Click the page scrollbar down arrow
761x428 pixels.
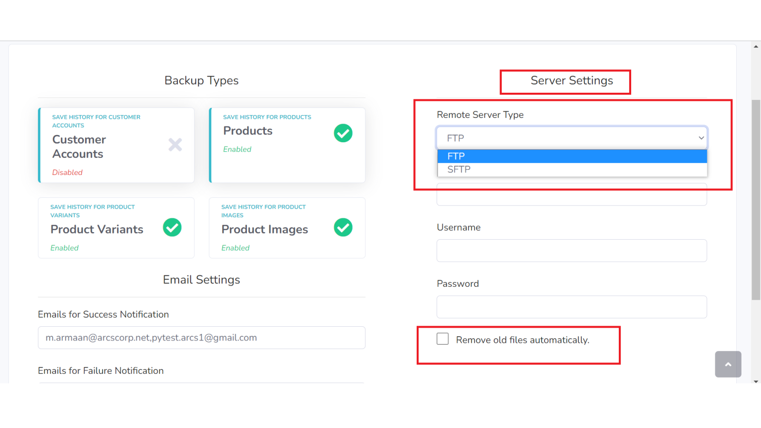click(x=756, y=381)
